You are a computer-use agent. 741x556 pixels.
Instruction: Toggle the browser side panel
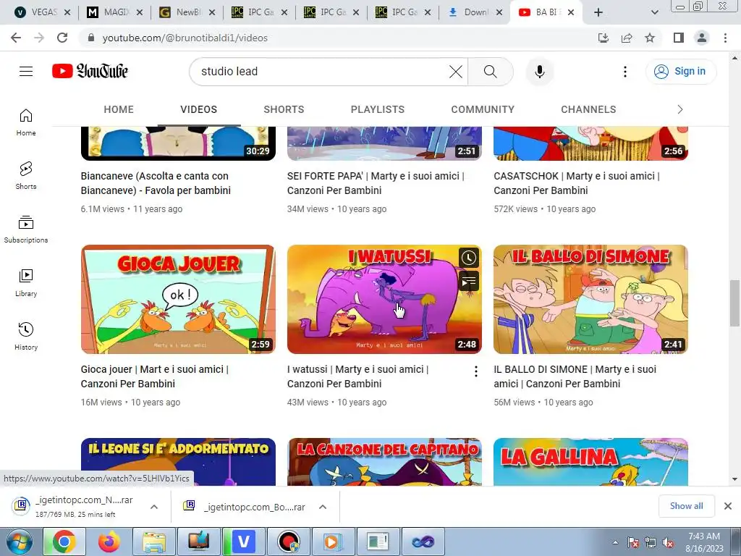pyautogui.click(x=679, y=38)
